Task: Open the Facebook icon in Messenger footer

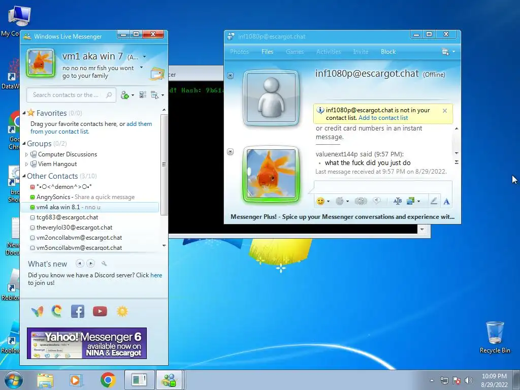Action: pos(78,311)
